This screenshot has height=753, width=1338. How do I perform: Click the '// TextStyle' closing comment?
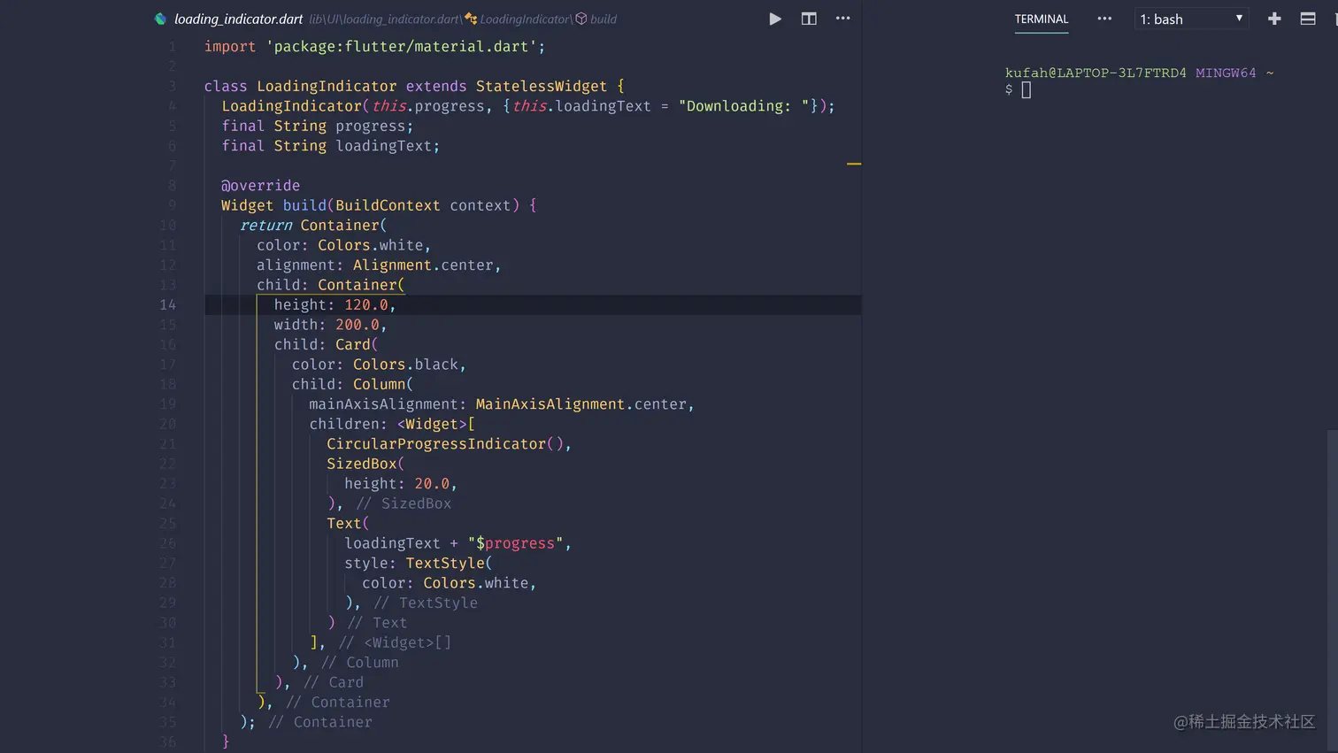[x=426, y=603]
